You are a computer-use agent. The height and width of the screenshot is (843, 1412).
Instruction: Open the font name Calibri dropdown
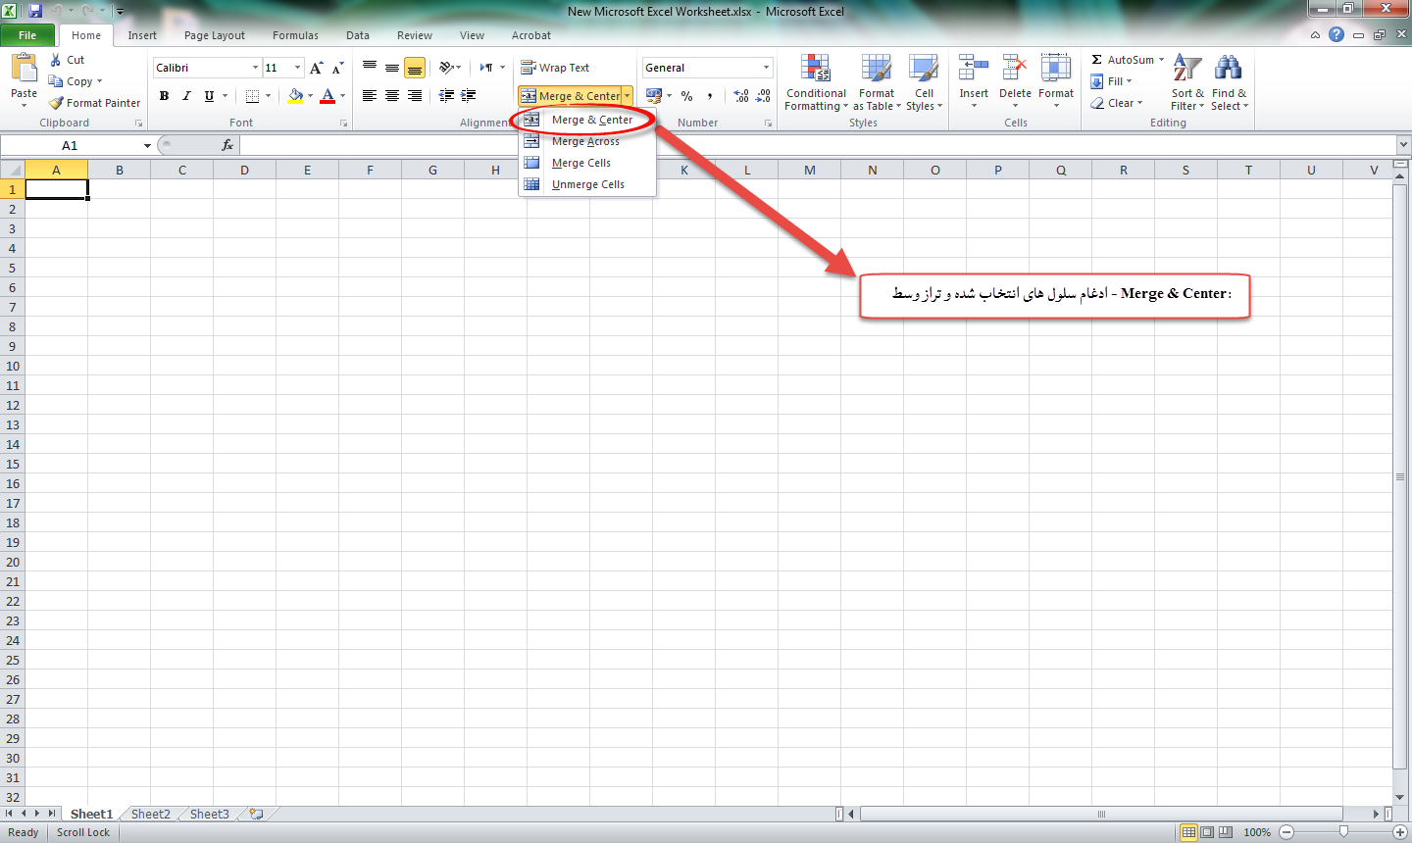point(256,68)
